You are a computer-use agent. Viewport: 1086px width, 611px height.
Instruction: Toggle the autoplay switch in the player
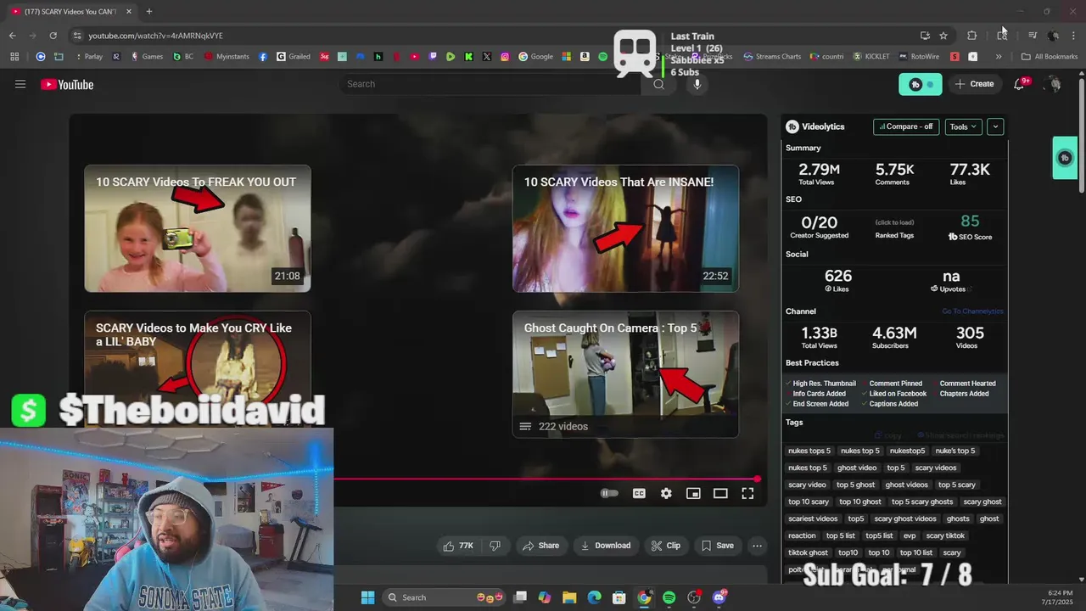pyautogui.click(x=609, y=493)
